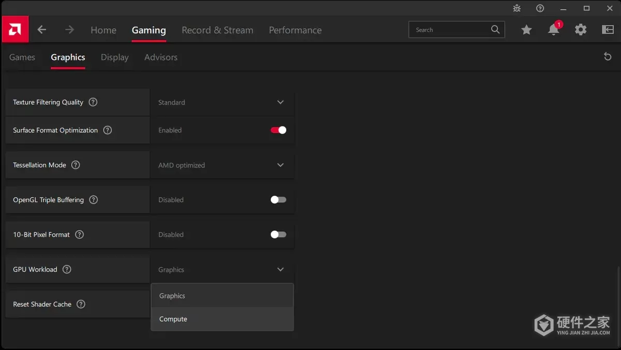Show help for OpenGL Triple Buffering
The width and height of the screenshot is (621, 350).
94,200
